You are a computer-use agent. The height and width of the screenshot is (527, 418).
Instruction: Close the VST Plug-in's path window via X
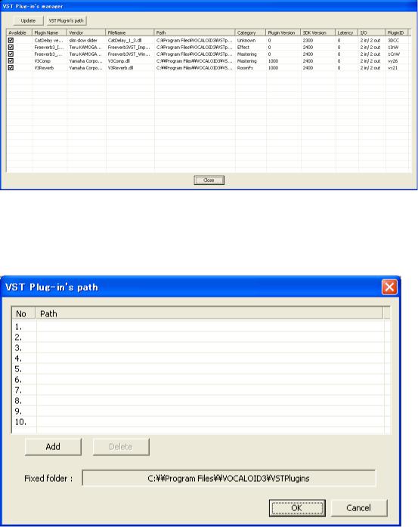(389, 287)
